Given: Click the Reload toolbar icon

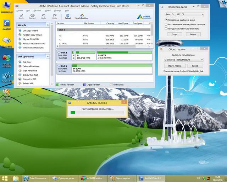Looking at the screenshot, I should coord(68,16).
